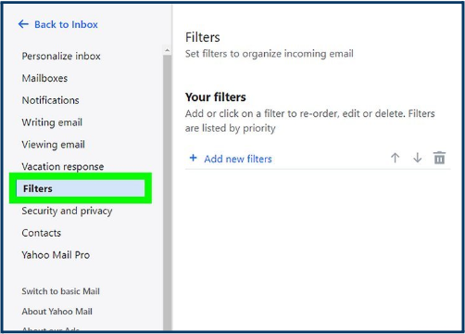This screenshot has height=334, width=465.
Task: Open About Yahoo Mail link
Action: [x=57, y=311]
